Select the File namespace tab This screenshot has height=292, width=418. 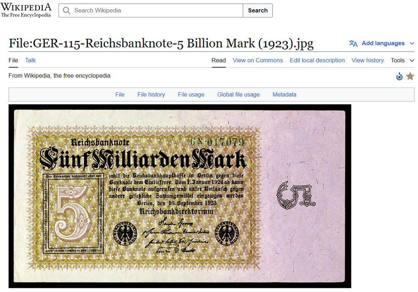pos(13,60)
